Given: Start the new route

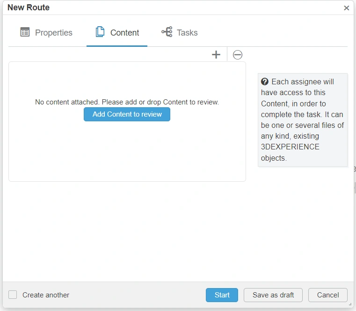Looking at the screenshot, I should coord(222,295).
